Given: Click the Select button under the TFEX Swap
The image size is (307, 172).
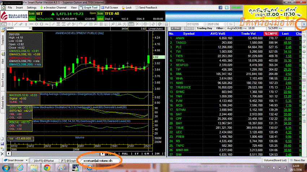Looking at the screenshot, I should (x=100, y=18).
